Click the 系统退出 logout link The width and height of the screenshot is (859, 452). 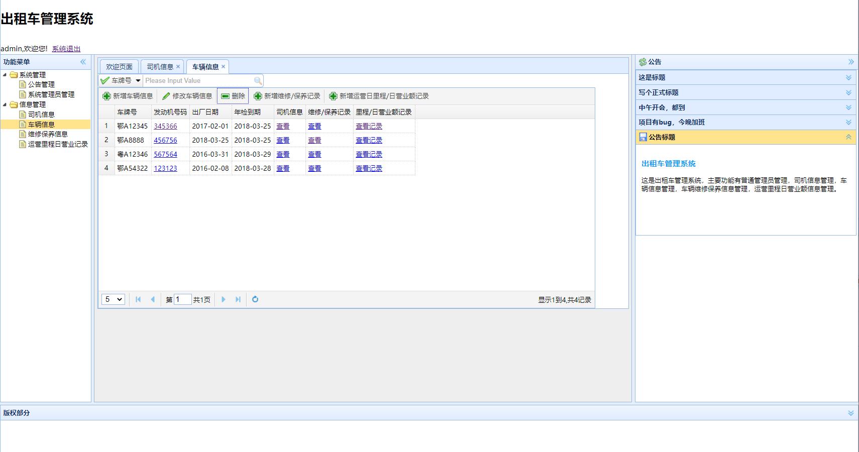click(66, 49)
